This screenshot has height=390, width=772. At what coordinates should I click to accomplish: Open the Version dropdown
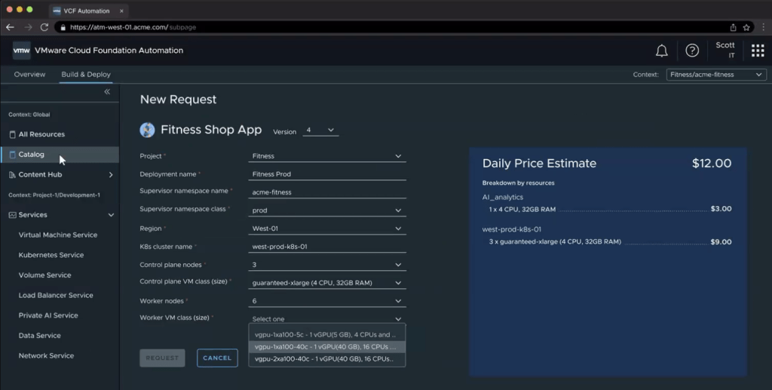tap(320, 131)
